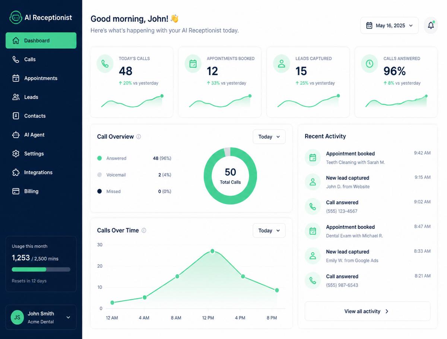Open the AI Agent menu item

41,135
